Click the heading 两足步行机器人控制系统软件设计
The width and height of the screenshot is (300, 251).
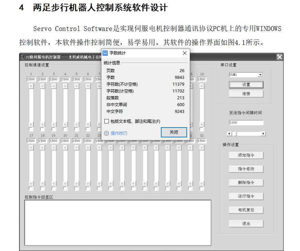[x=100, y=8]
